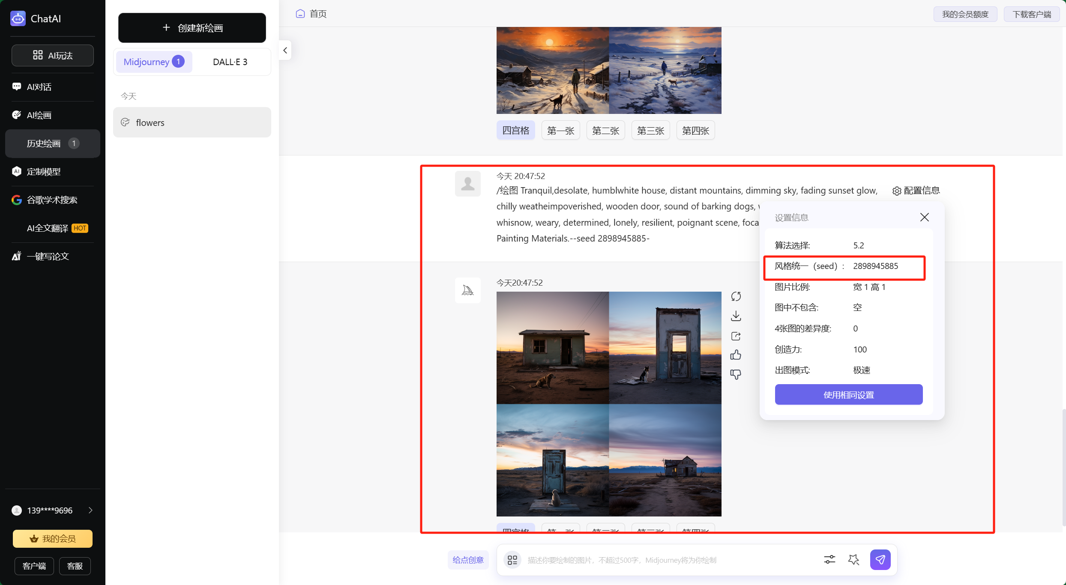Open the 配置信息 settings link
This screenshot has width=1066, height=585.
point(916,191)
